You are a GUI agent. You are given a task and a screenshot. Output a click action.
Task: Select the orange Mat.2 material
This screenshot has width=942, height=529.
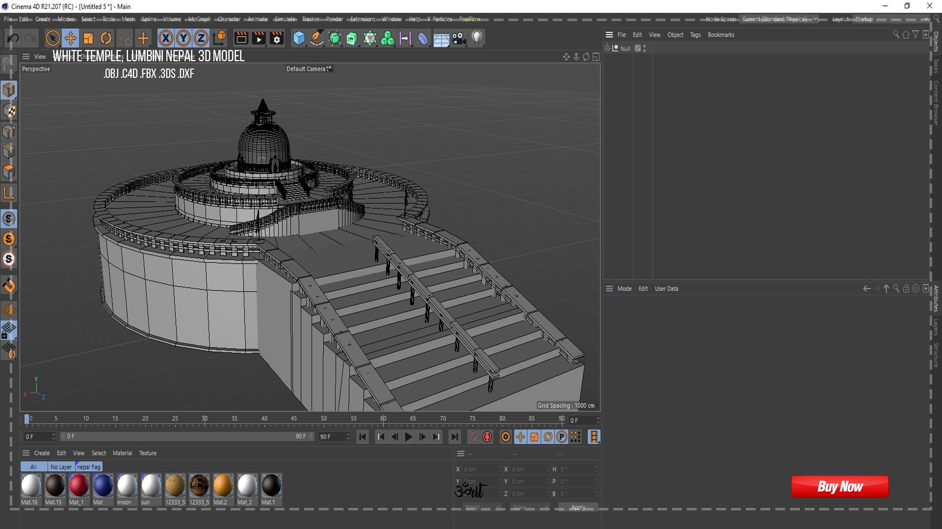(x=223, y=489)
